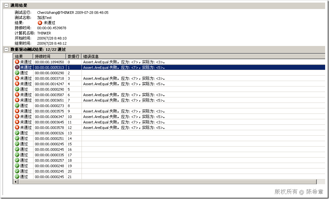
Task: Sort by the 持续时间 column header
Action: (x=50, y=56)
